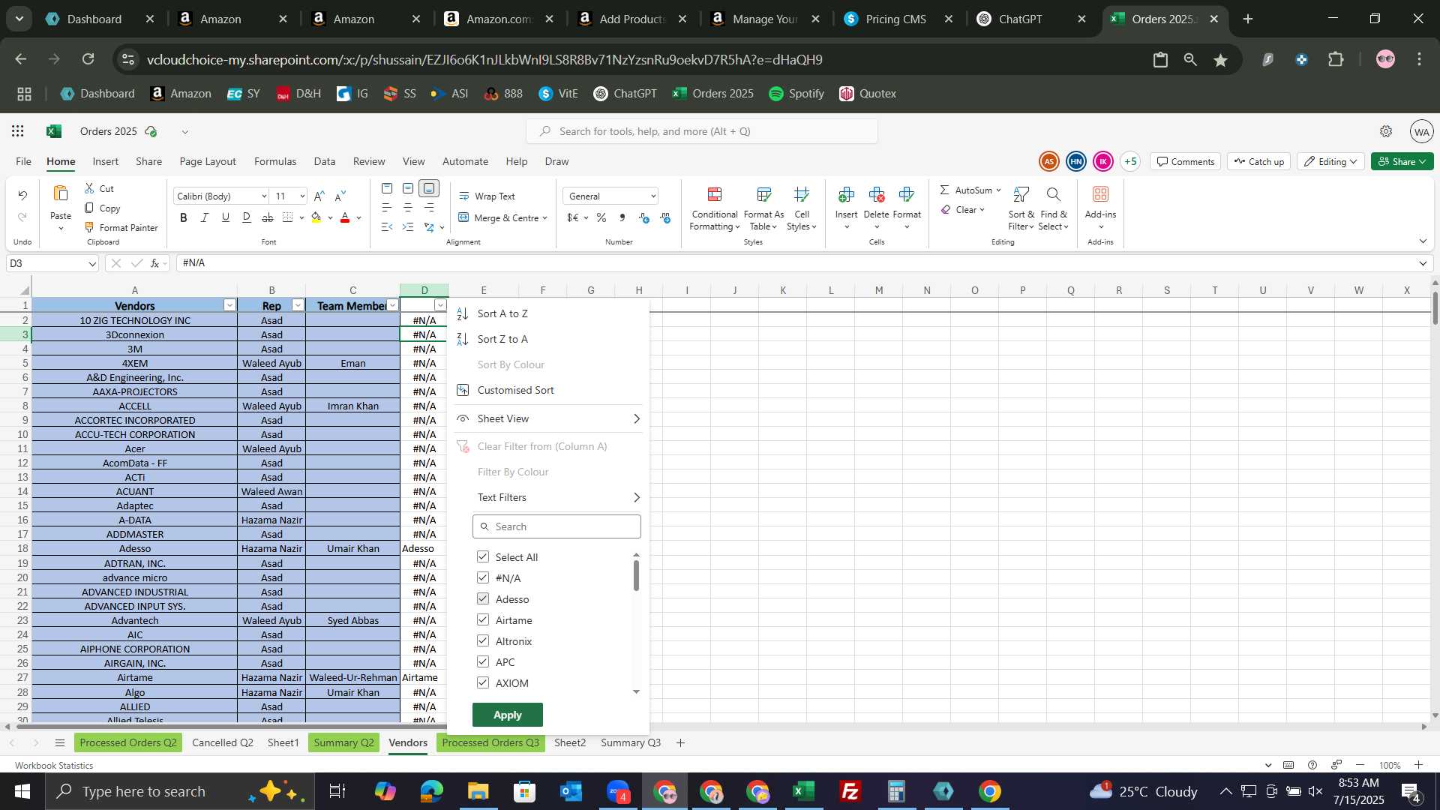Switch to Processed Orders Q3 sheet
Screen dimensions: 1440x810
click(490, 742)
